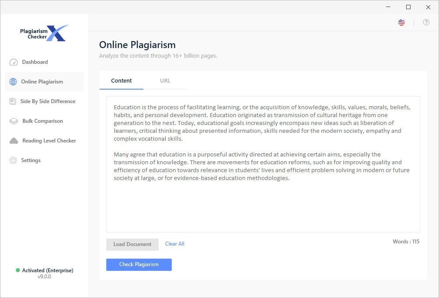Click the Load Document button
This screenshot has width=439, height=298.
click(132, 244)
